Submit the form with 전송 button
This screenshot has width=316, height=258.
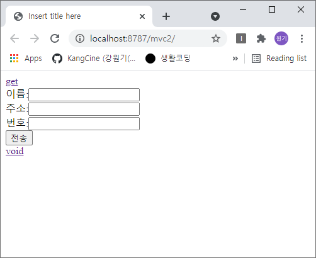click(19, 138)
